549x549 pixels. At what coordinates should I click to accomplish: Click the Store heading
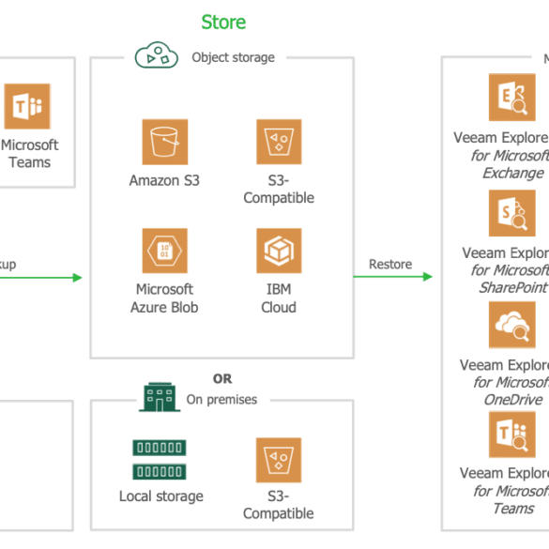(x=223, y=23)
